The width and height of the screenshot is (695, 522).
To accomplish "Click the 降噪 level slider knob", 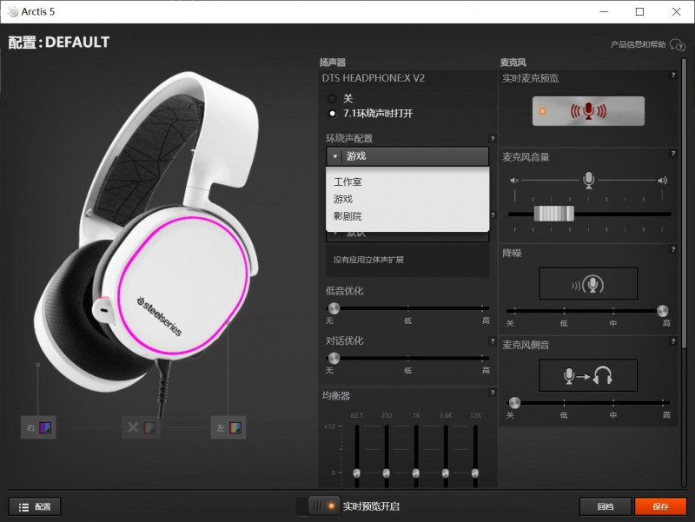I will pyautogui.click(x=662, y=310).
